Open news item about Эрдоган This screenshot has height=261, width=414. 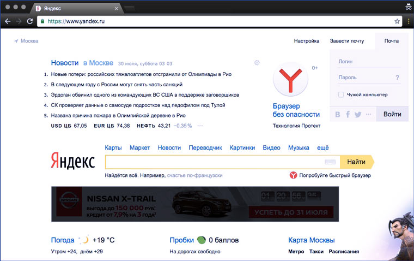click(x=145, y=95)
